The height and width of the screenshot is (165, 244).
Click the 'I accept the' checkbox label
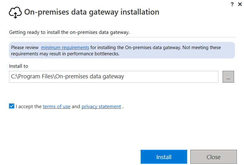coord(29,107)
